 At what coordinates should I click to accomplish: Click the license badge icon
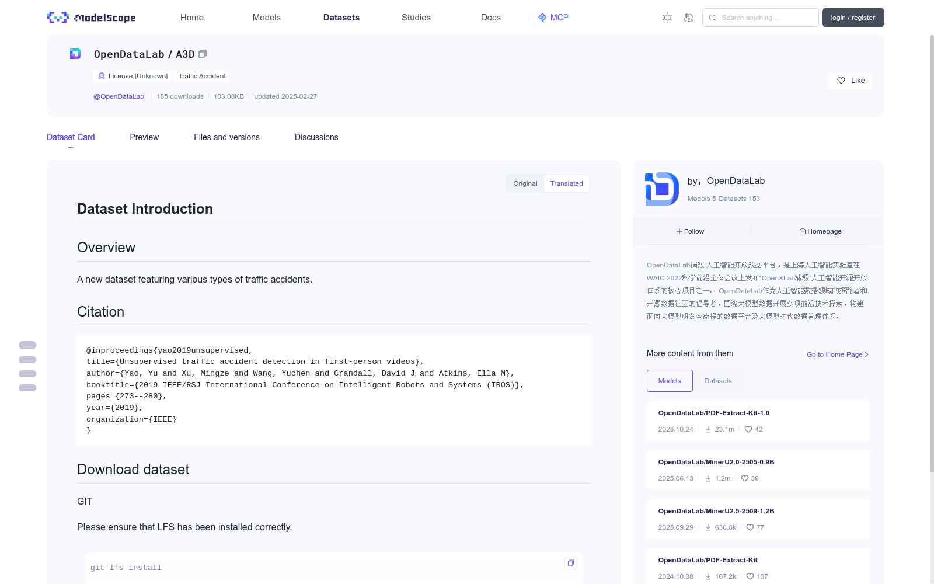[102, 76]
